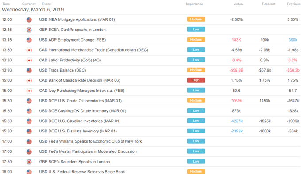Click UK flag beside Saunders Speaks in London
Screen dimensions: 301x174
pos(29,162)
